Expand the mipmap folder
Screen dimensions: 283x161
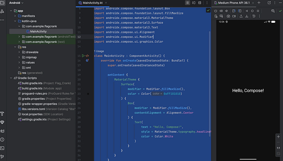click(19, 57)
